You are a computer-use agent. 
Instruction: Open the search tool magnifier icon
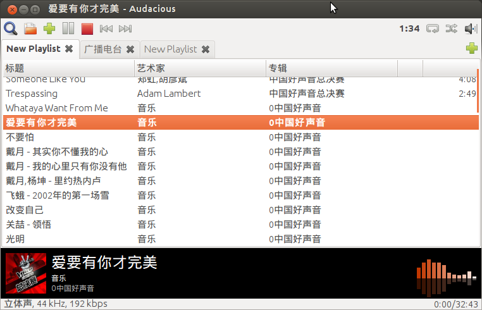click(x=11, y=28)
